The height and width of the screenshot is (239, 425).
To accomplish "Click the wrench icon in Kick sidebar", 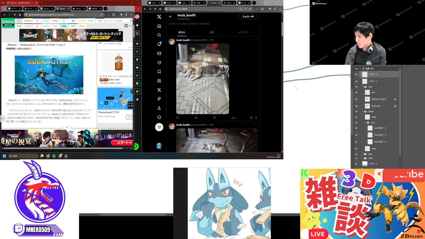I will pos(137,91).
